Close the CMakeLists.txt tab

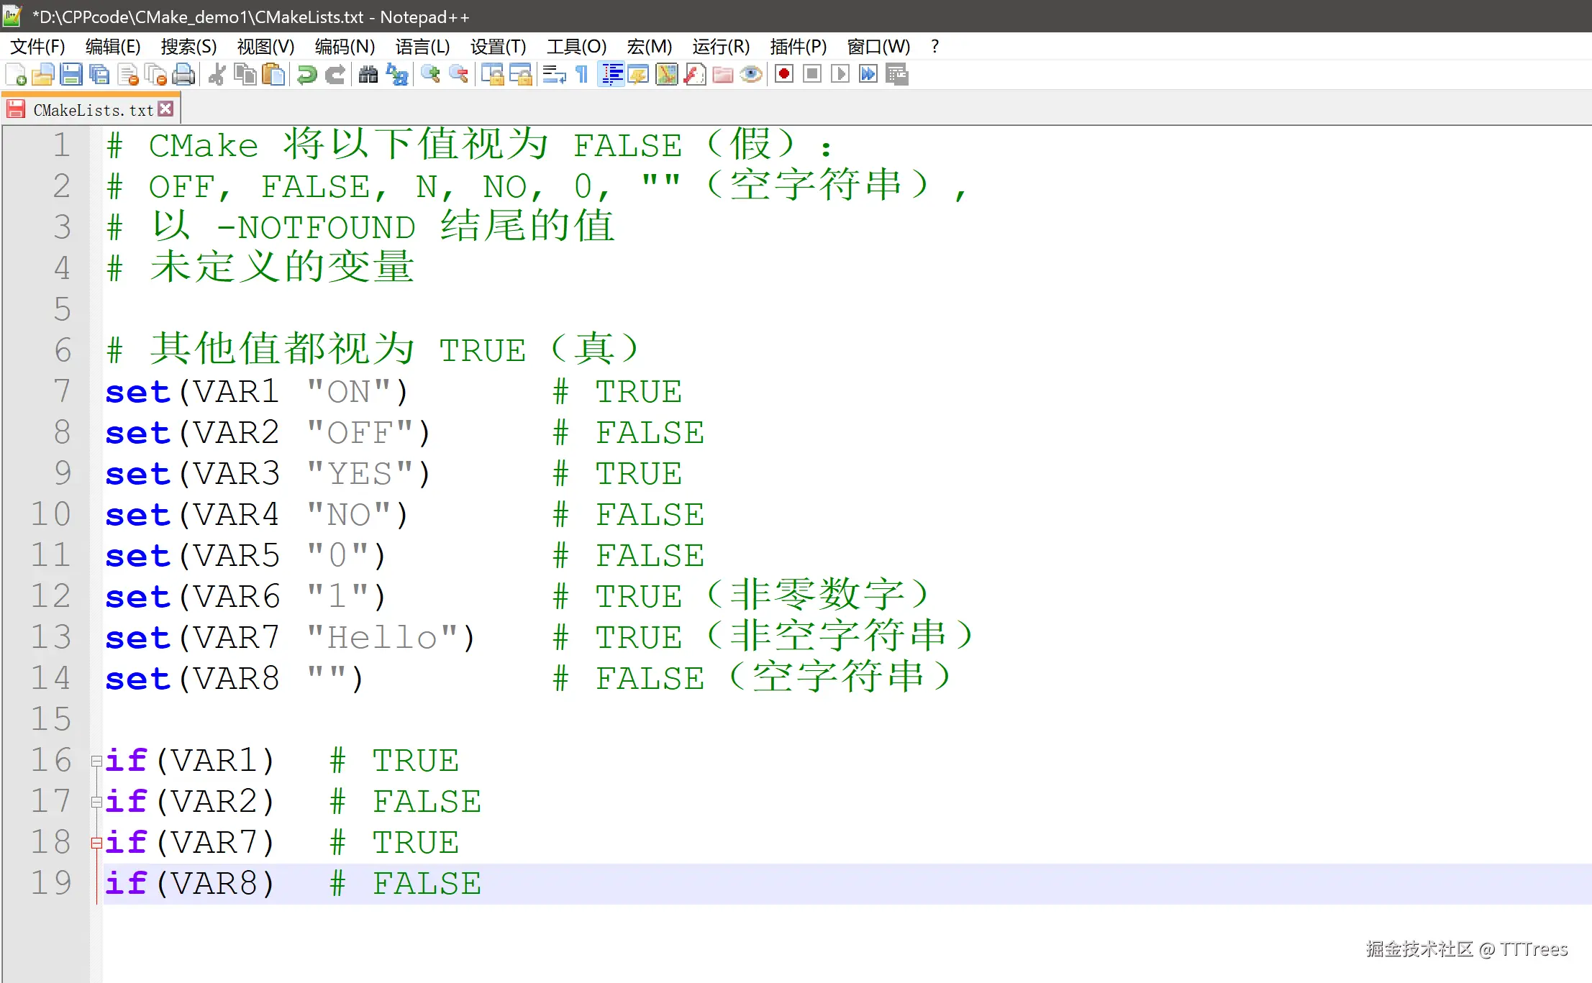click(x=166, y=109)
